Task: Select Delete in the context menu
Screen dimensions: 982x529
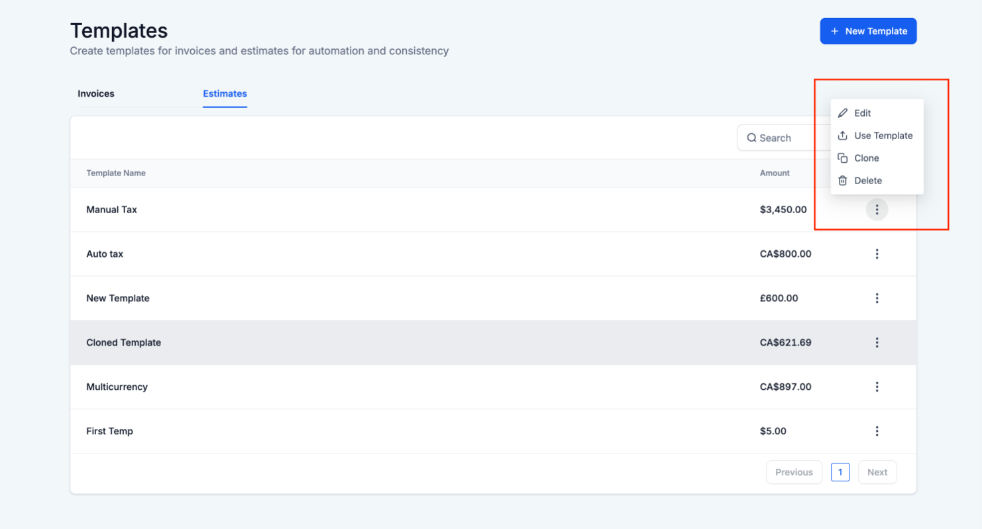Action: [868, 181]
